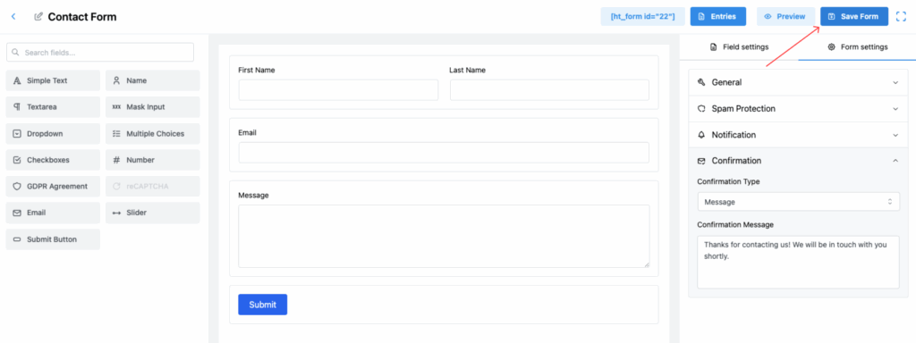Screen dimensions: 916x343
Task: Edit the Confirmation Message text box
Action: point(799,262)
